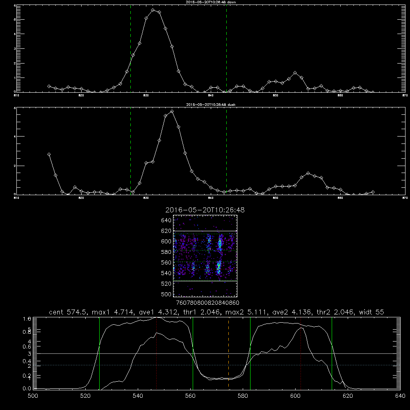Click the dawn plot title 2016-05-20T10:26:48 dawn
The width and height of the screenshot is (410, 410).
[x=211, y=2]
